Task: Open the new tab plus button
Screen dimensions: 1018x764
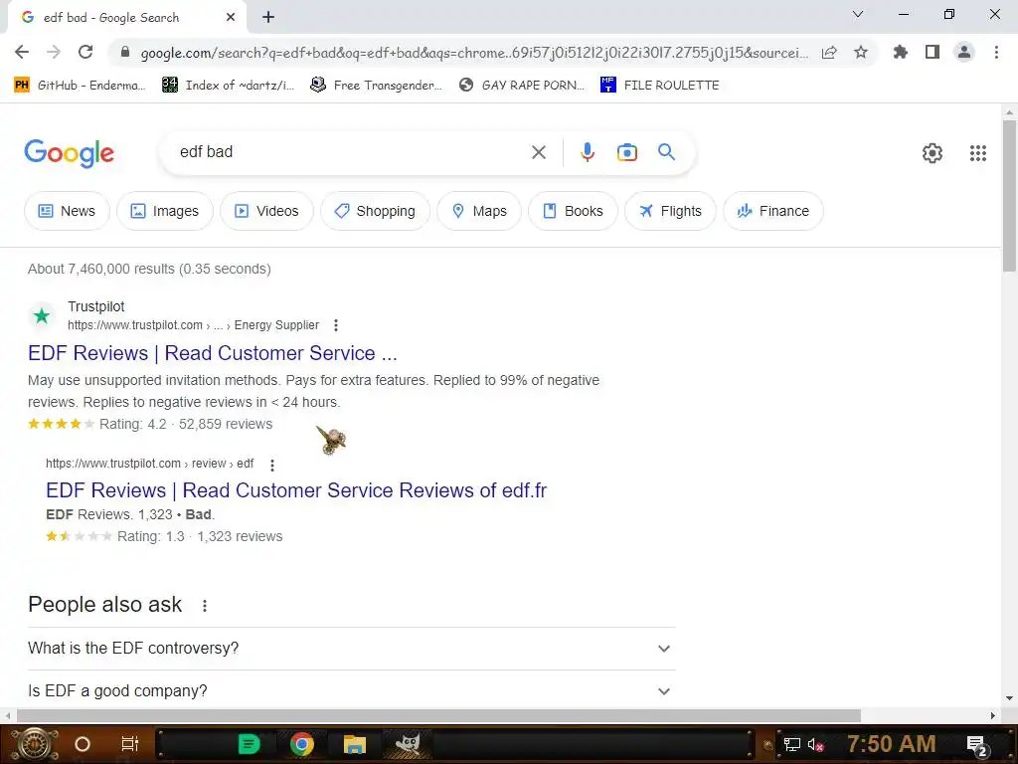Action: 268,18
